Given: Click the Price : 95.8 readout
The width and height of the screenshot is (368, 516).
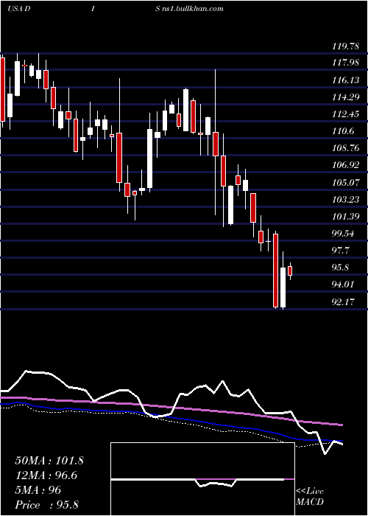Looking at the screenshot, I should tap(46, 505).
